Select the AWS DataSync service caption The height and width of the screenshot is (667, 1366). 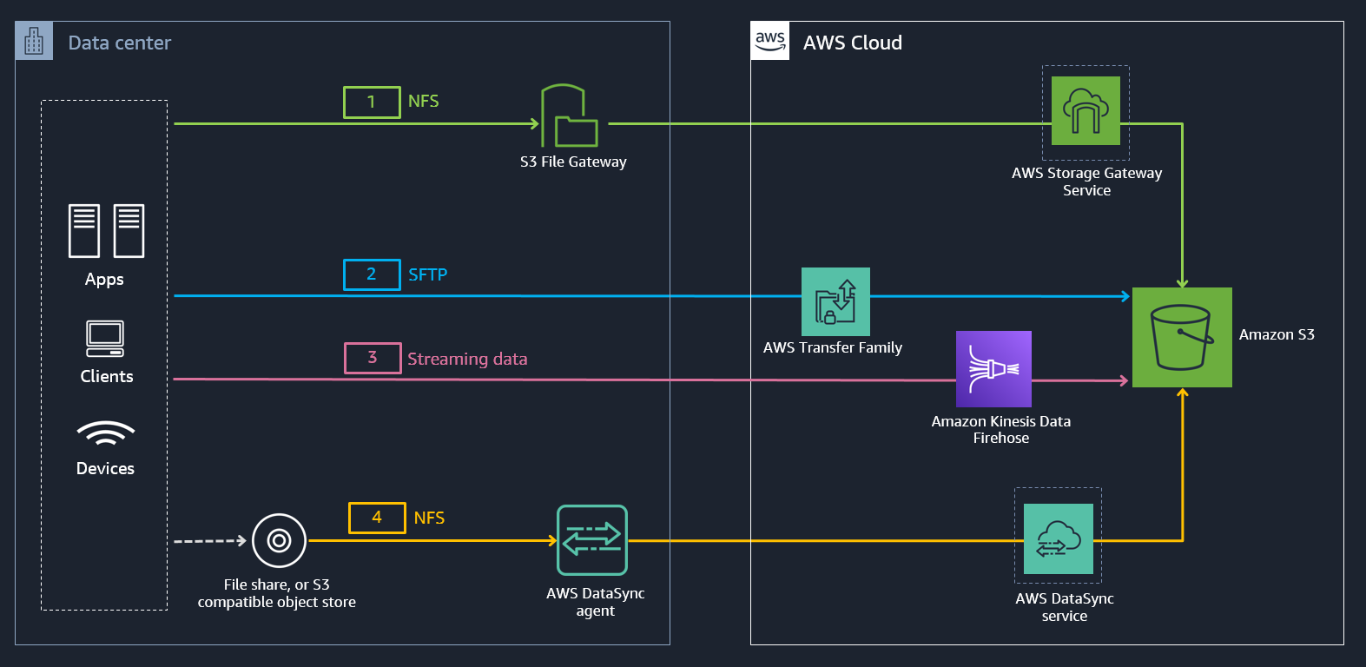pyautogui.click(x=1065, y=607)
